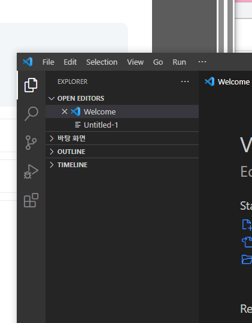
Task: Click the New File icon on Welcome page
Action: tap(247, 225)
